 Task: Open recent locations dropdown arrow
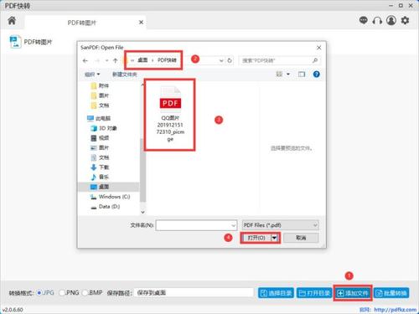click(x=106, y=60)
